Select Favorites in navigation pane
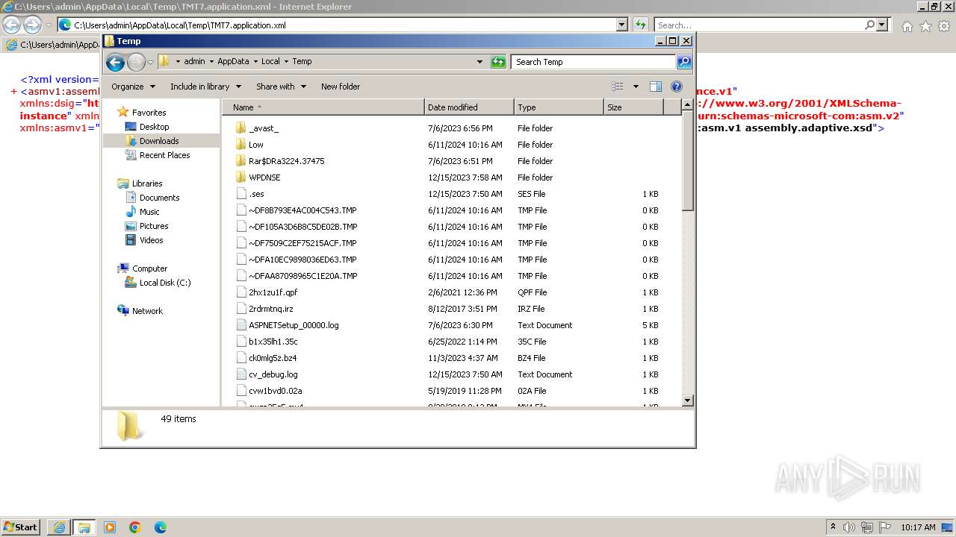This screenshot has height=537, width=956. point(149,113)
